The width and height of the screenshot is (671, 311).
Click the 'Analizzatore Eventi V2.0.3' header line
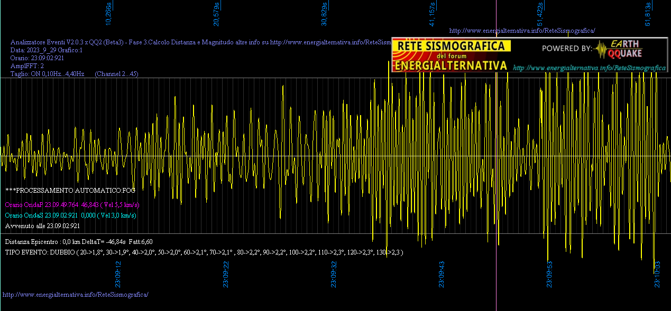click(x=201, y=42)
